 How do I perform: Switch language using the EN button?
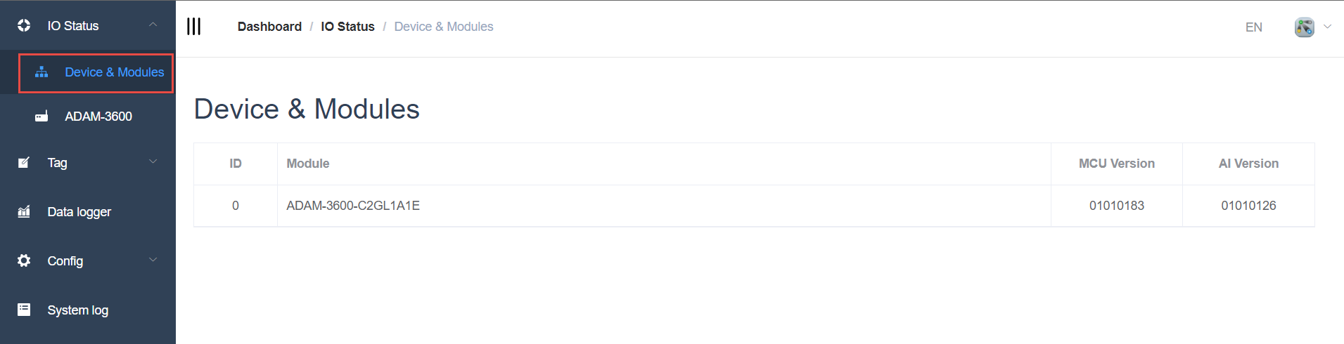(x=1253, y=27)
